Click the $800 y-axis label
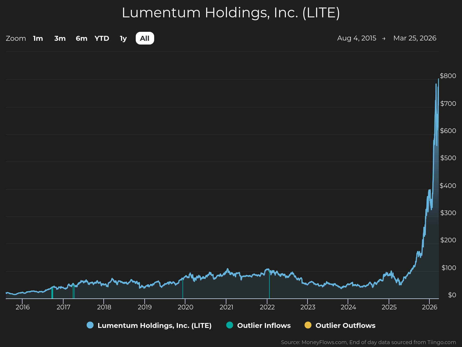Viewport: 462px width, 347px height. click(448, 76)
